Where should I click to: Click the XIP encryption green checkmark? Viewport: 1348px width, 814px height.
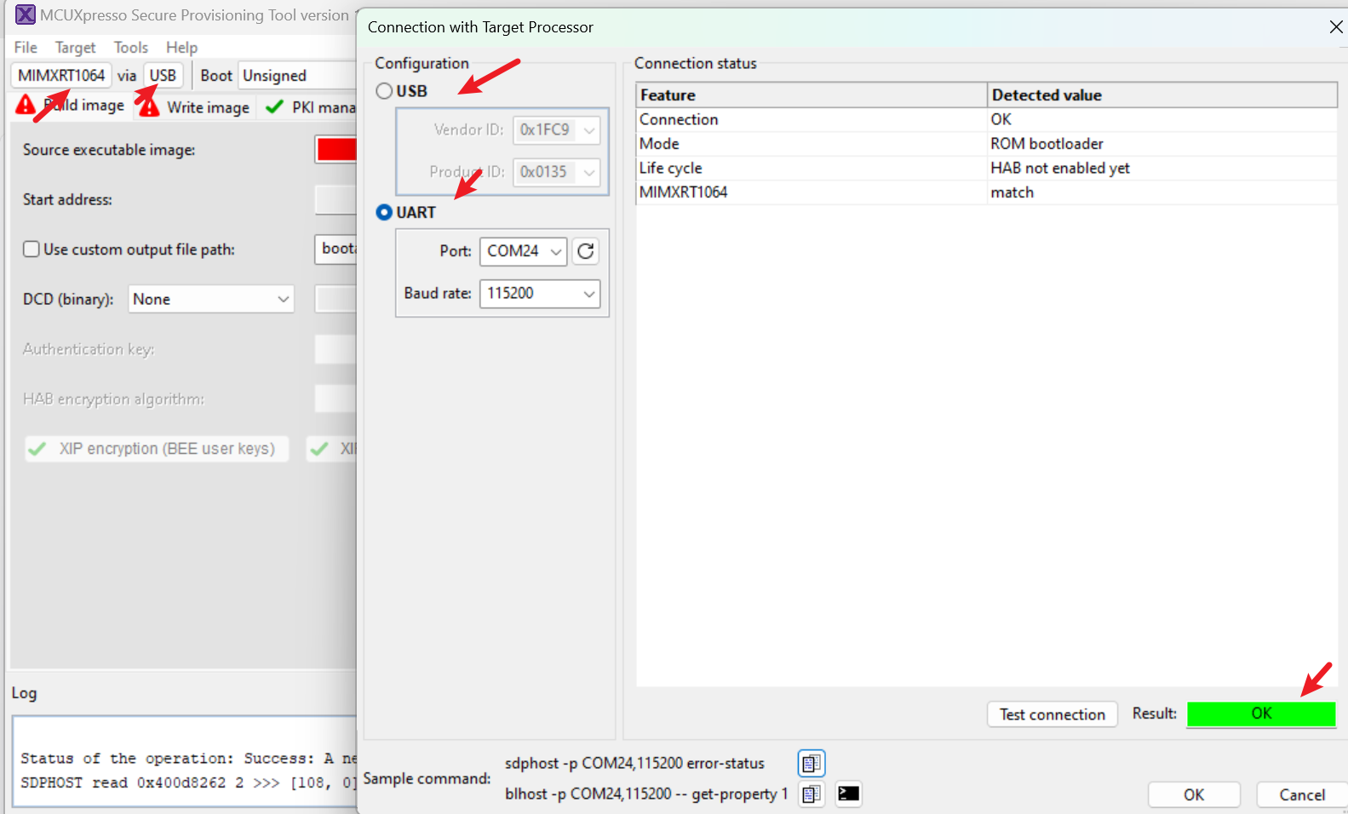pyautogui.click(x=37, y=449)
